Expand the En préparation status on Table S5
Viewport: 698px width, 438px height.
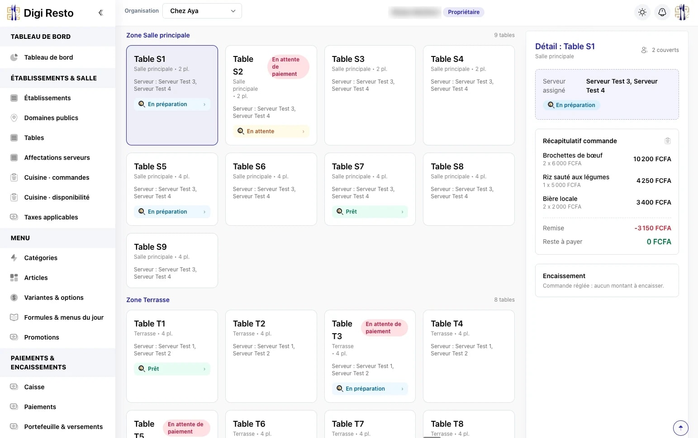[x=172, y=212]
